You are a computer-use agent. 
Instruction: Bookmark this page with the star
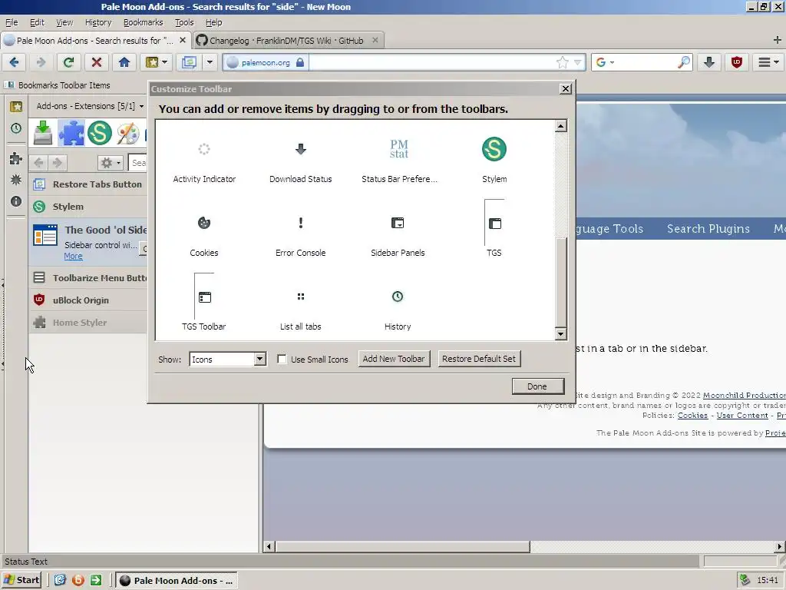click(x=563, y=62)
